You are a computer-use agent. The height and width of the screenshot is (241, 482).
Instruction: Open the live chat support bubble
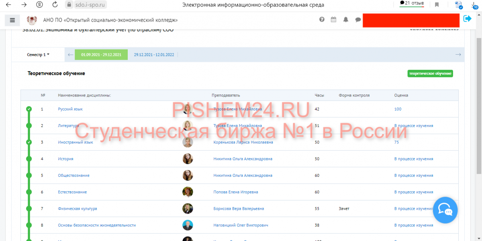pos(445,209)
